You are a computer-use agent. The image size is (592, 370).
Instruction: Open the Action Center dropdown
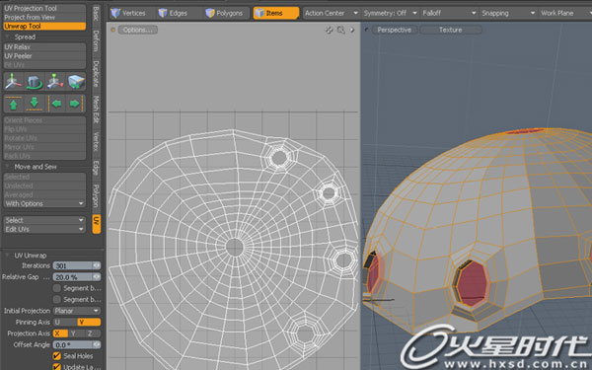(332, 13)
